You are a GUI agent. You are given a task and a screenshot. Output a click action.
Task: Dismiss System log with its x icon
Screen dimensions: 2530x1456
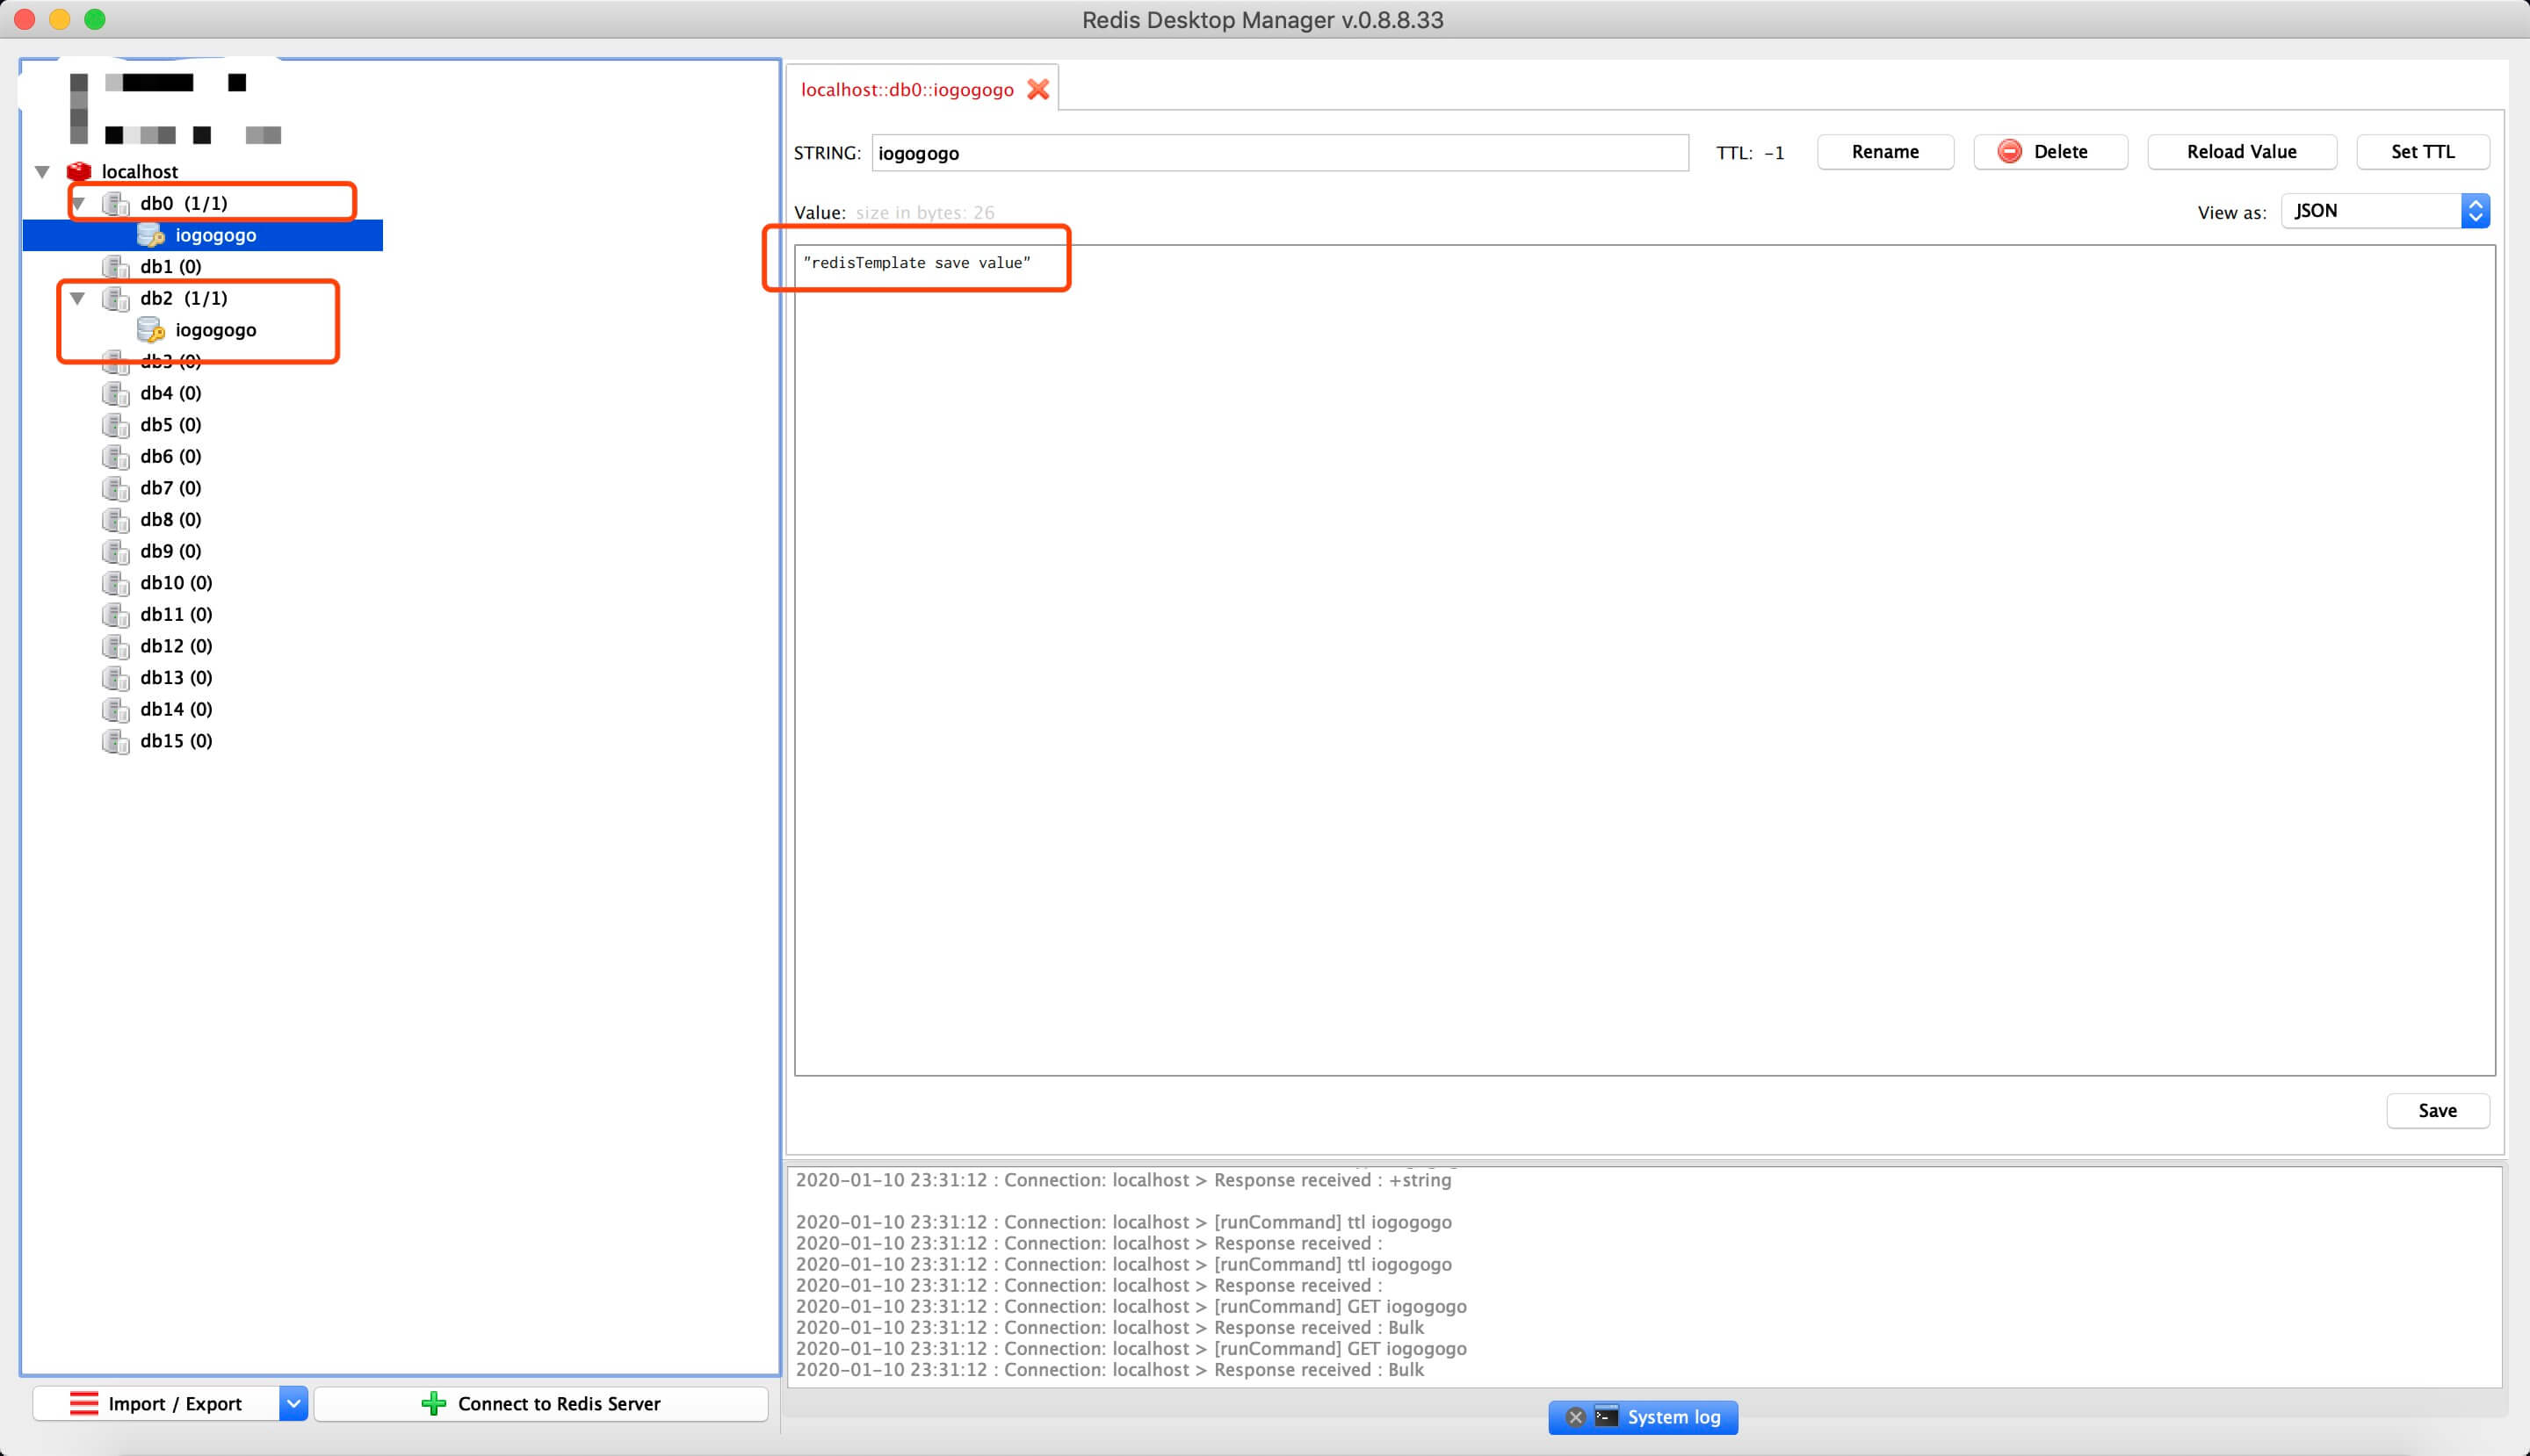[x=1576, y=1417]
